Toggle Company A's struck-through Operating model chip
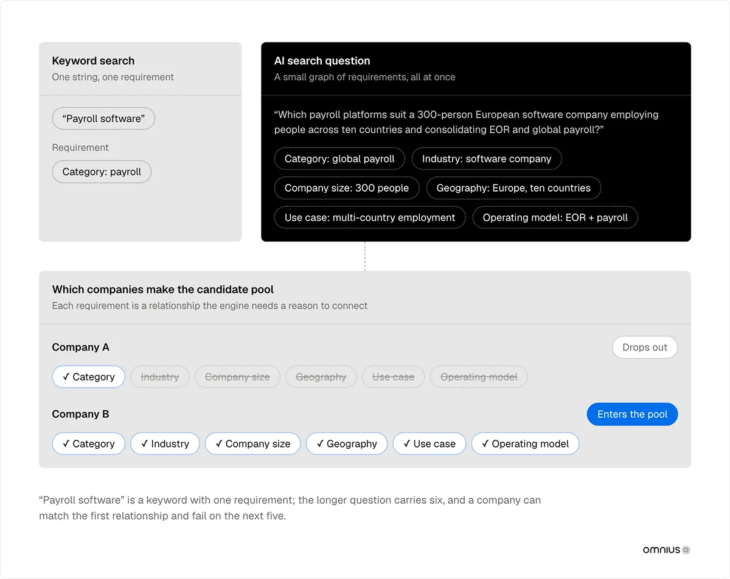The image size is (730, 579). (x=479, y=377)
